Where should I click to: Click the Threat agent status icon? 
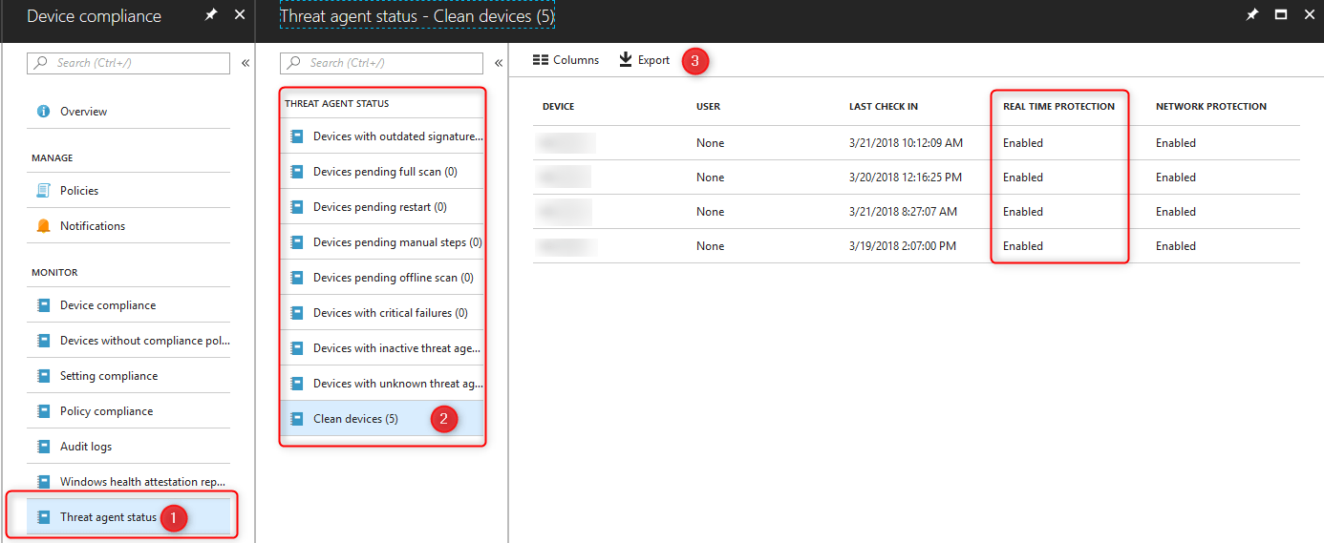click(43, 517)
